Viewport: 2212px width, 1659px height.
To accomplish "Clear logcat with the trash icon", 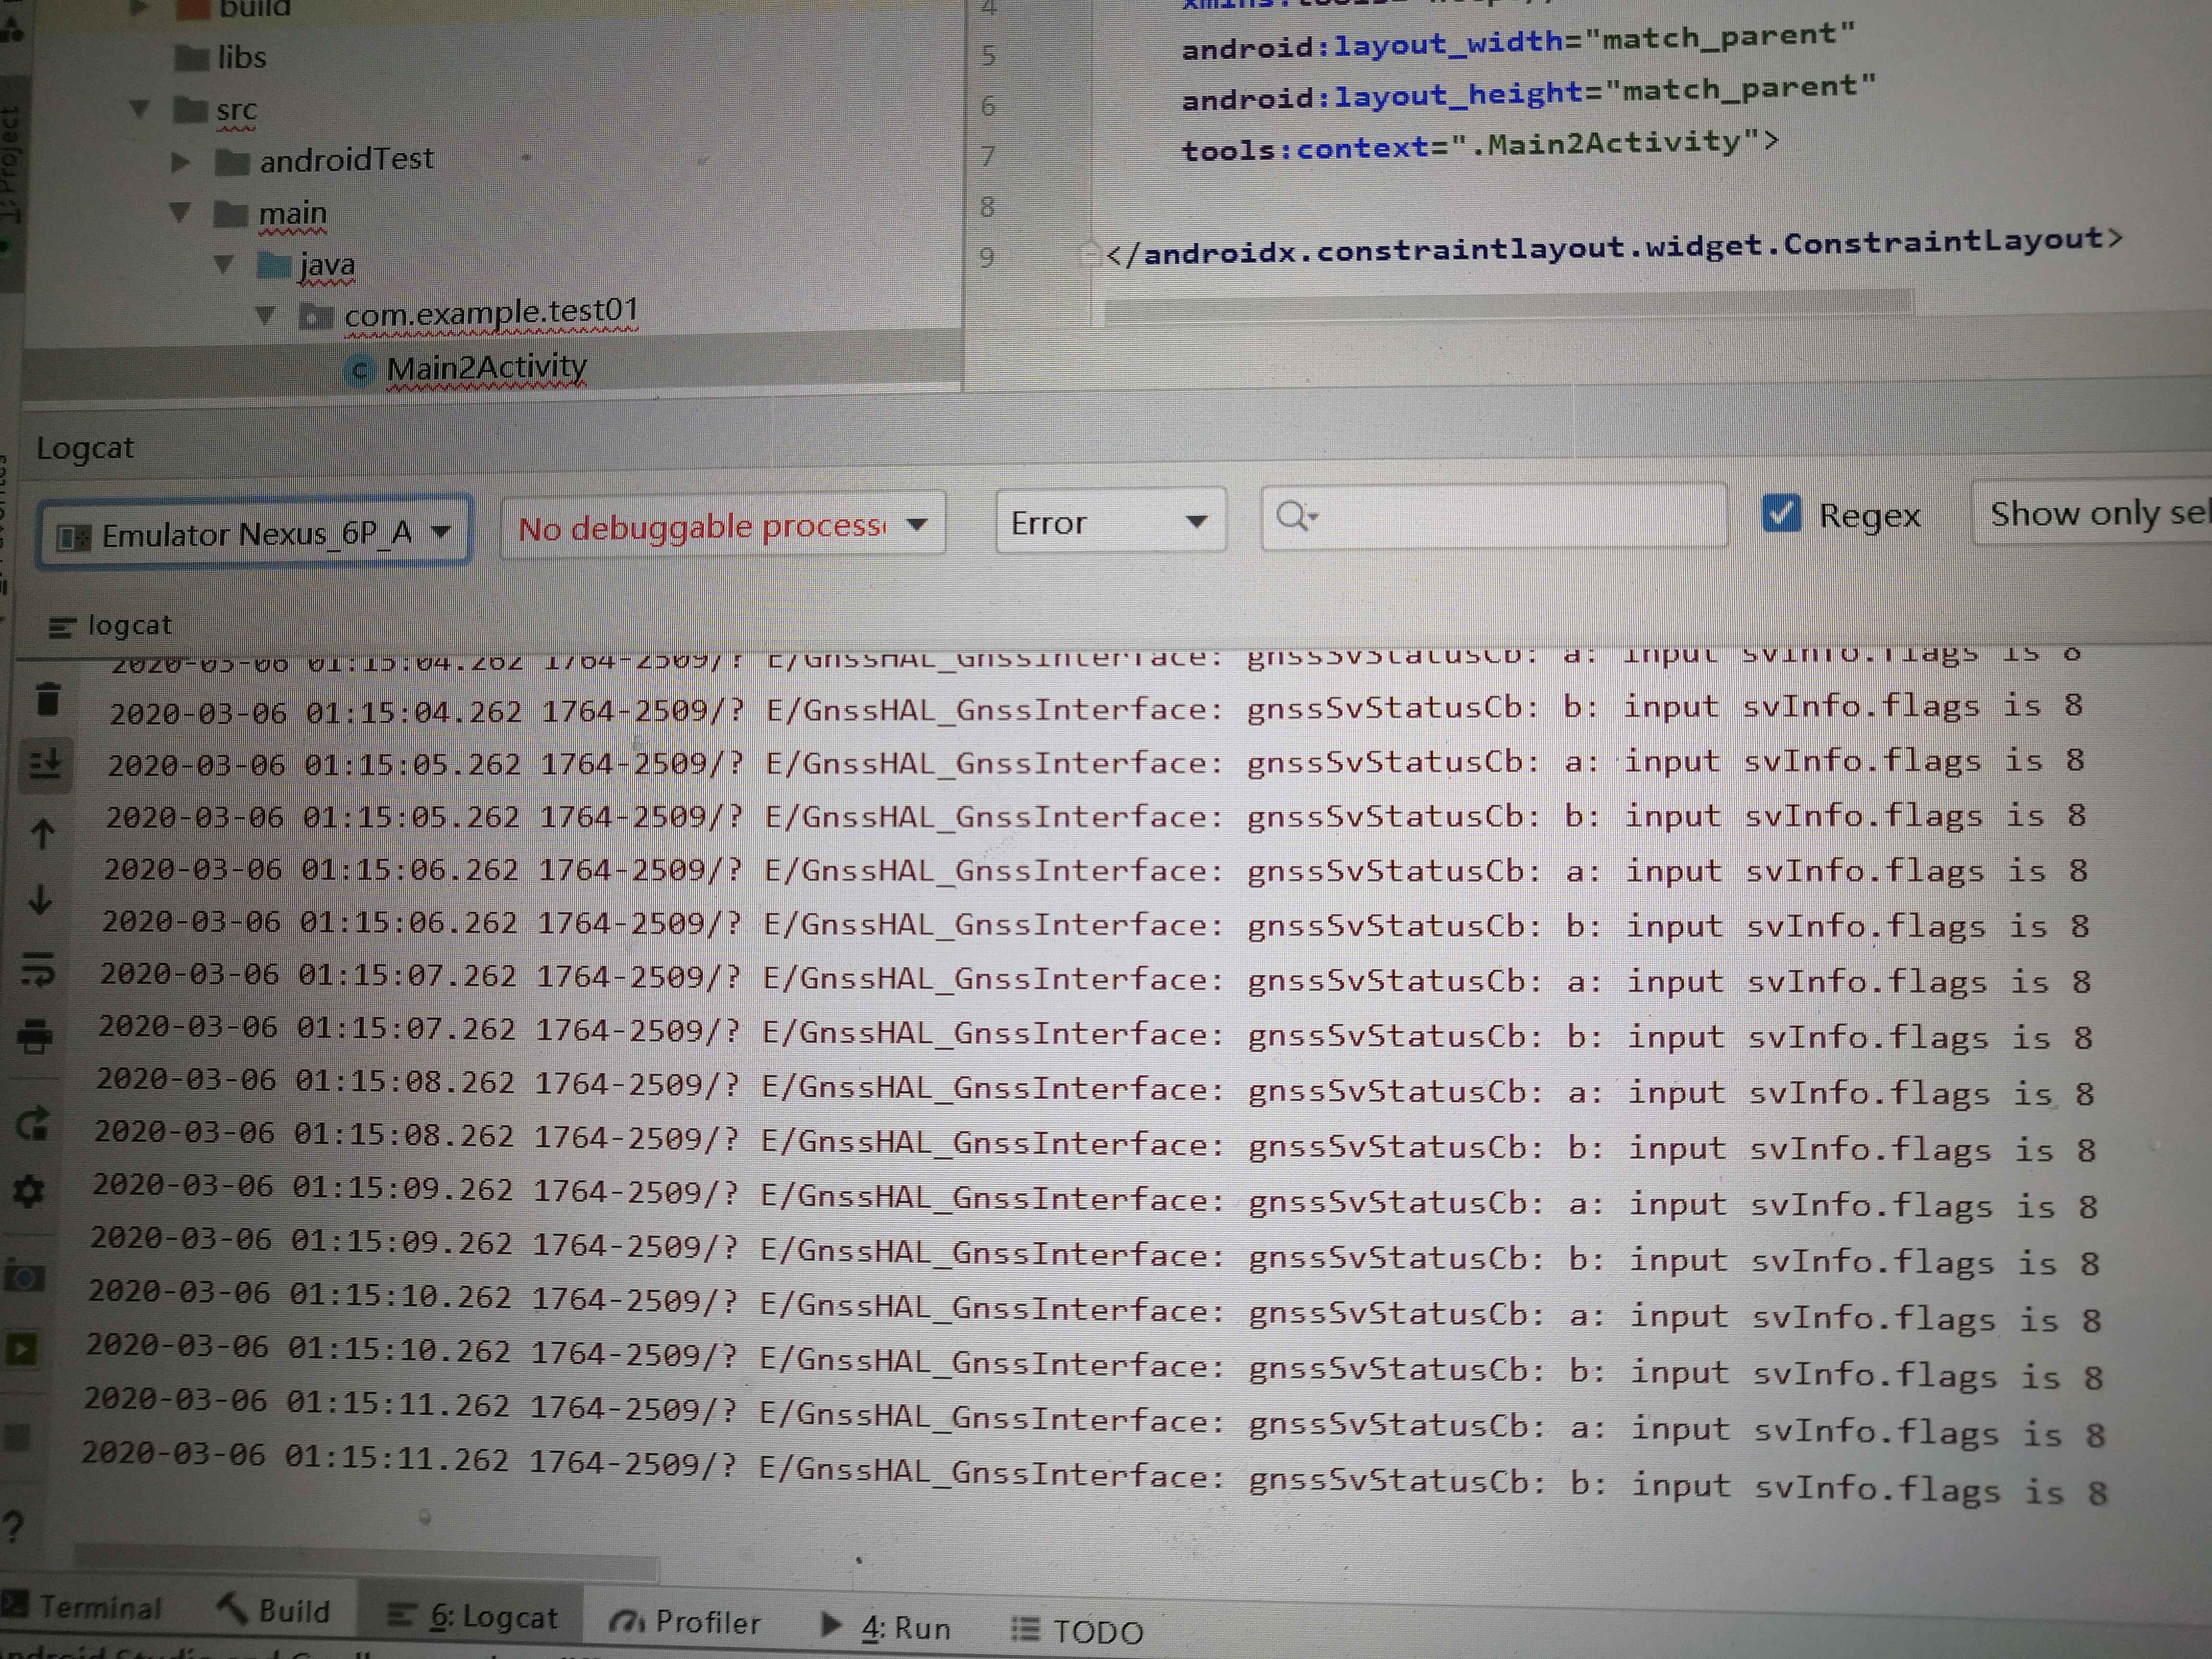I will pos(47,698).
